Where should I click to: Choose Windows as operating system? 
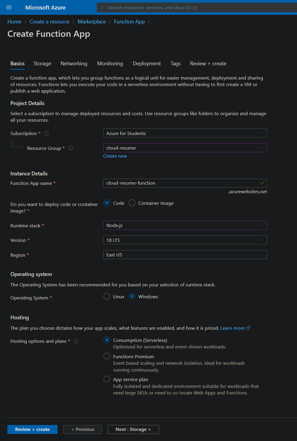coord(132,296)
